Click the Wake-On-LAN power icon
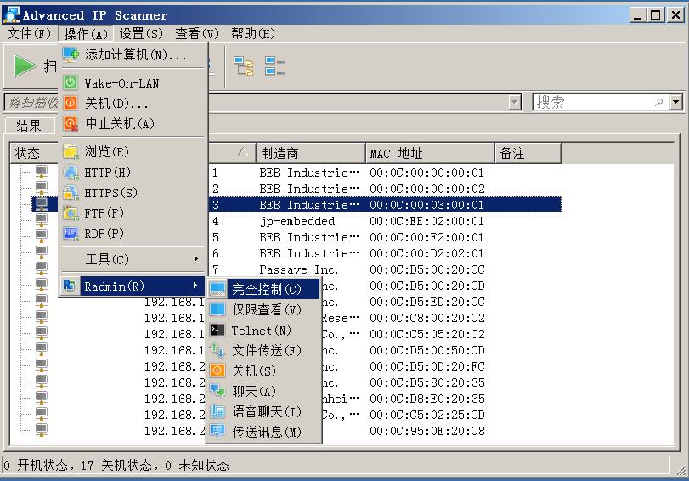 [71, 82]
